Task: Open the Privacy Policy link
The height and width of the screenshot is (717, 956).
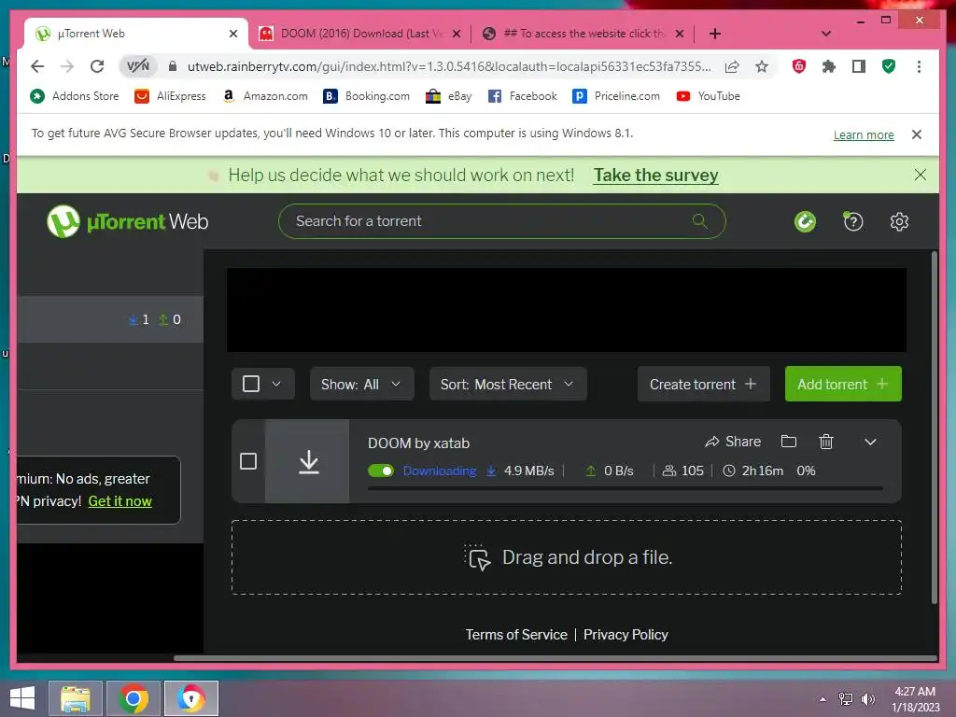Action: coord(626,635)
